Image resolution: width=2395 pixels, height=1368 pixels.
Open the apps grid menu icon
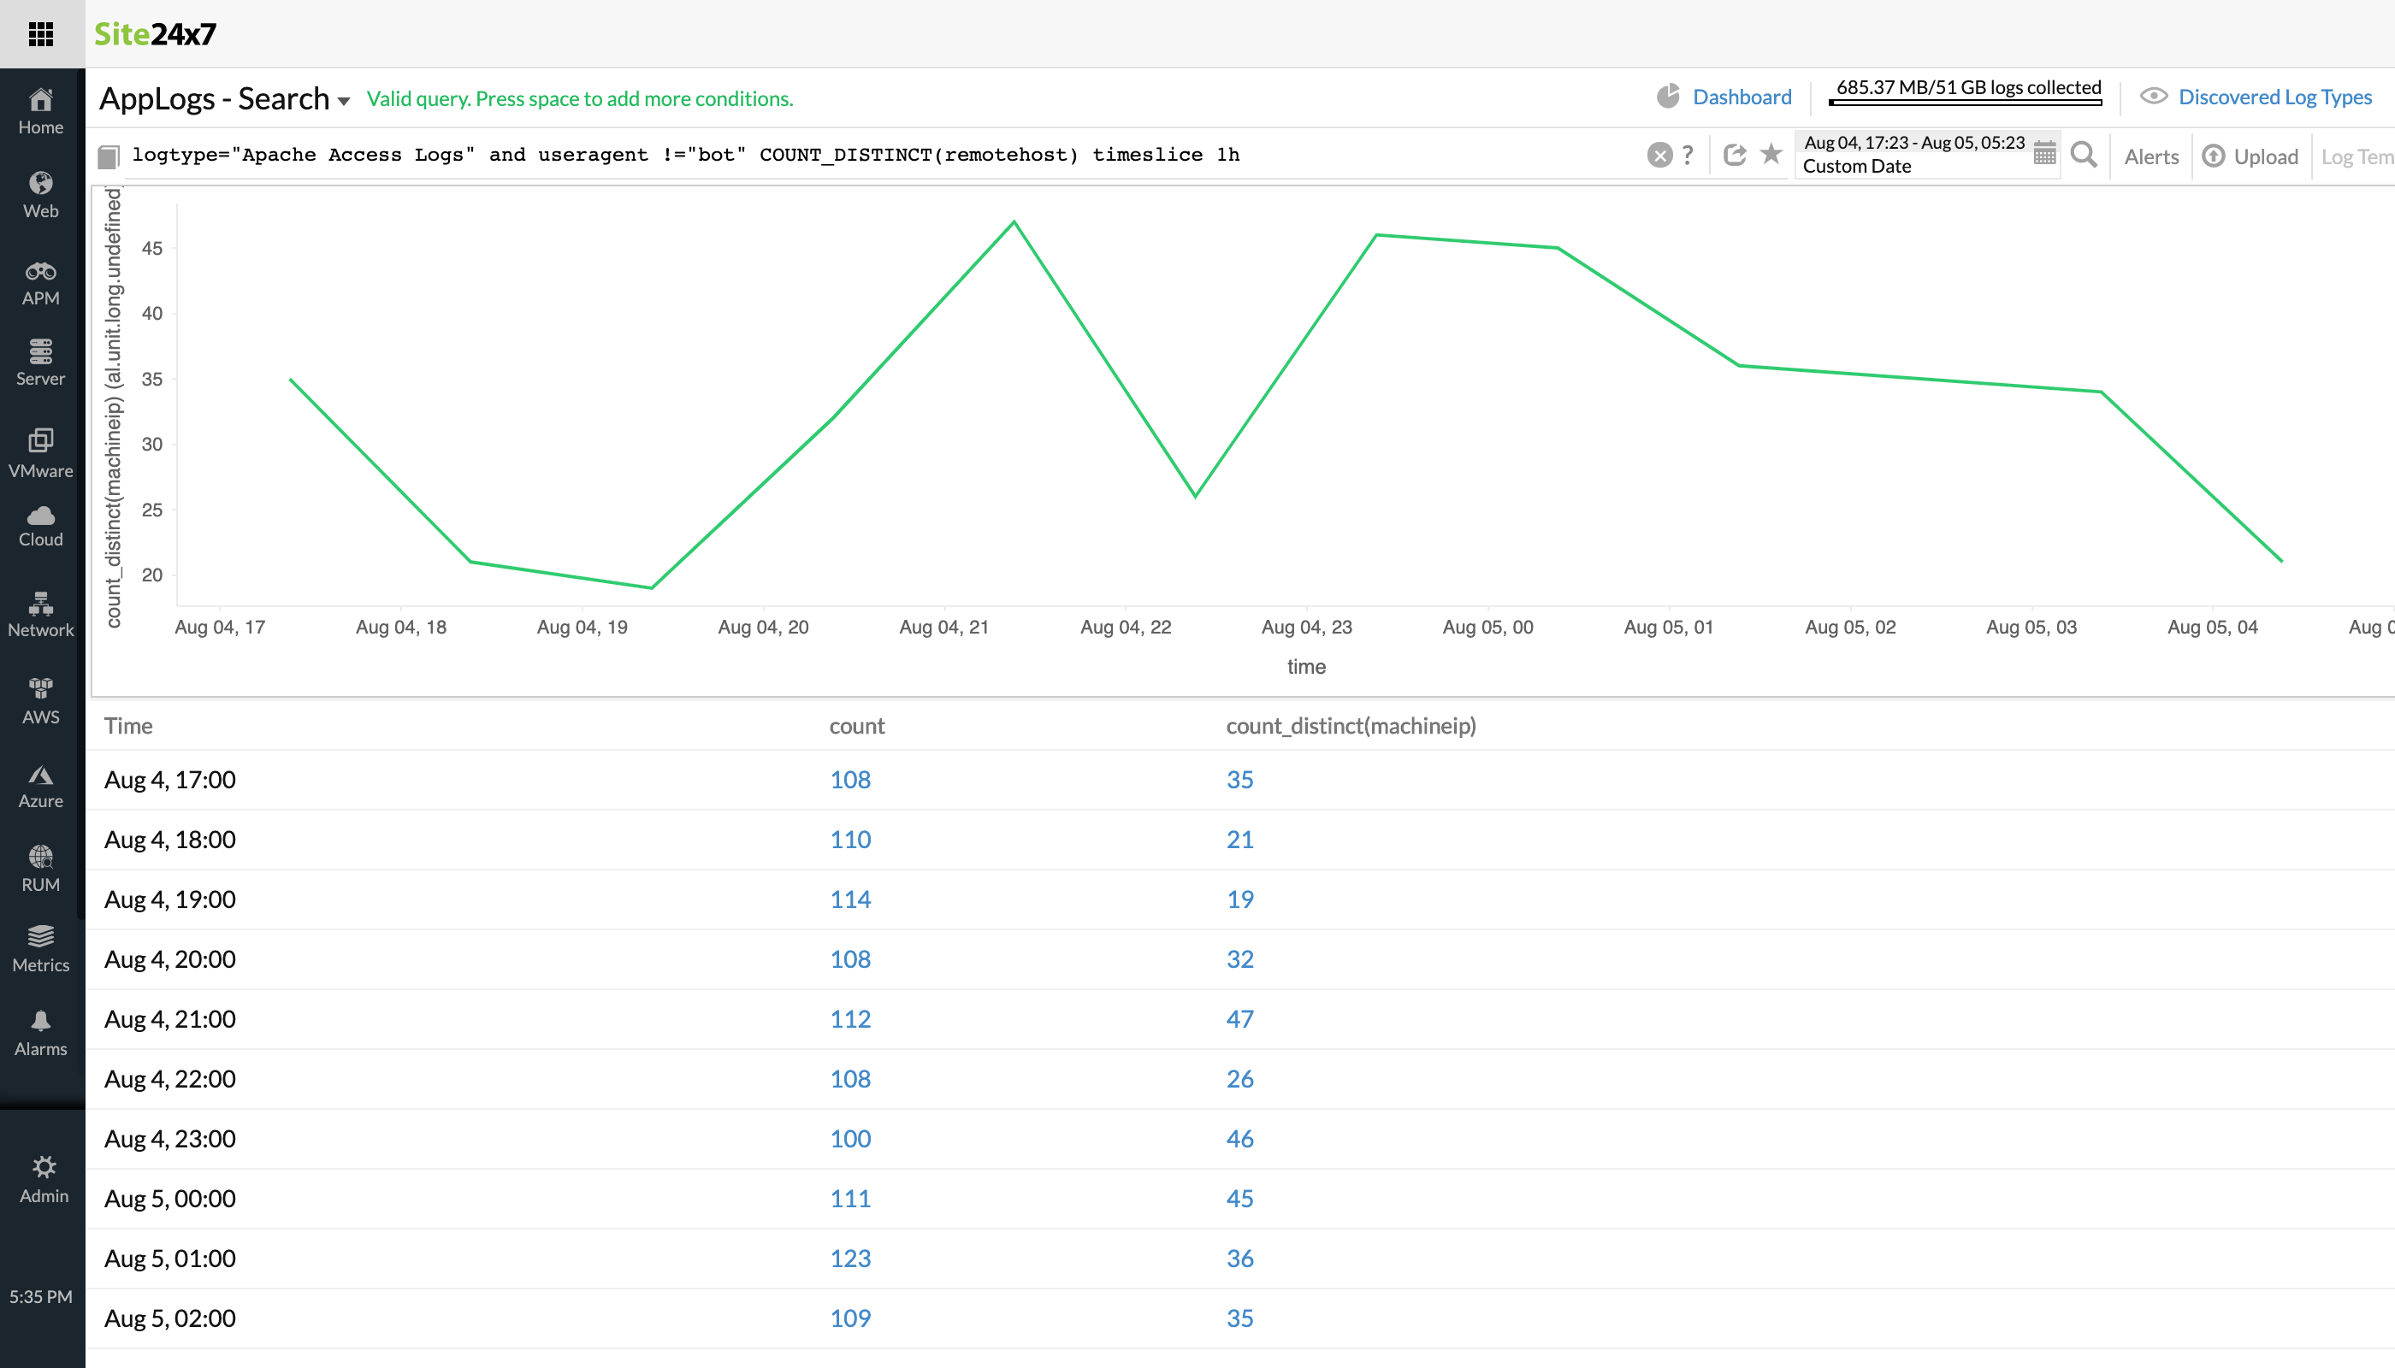(40, 34)
